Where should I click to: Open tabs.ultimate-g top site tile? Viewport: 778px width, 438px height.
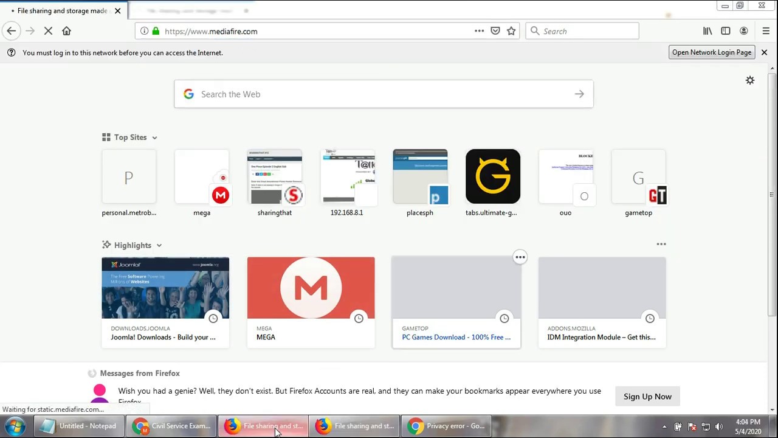coord(493,183)
